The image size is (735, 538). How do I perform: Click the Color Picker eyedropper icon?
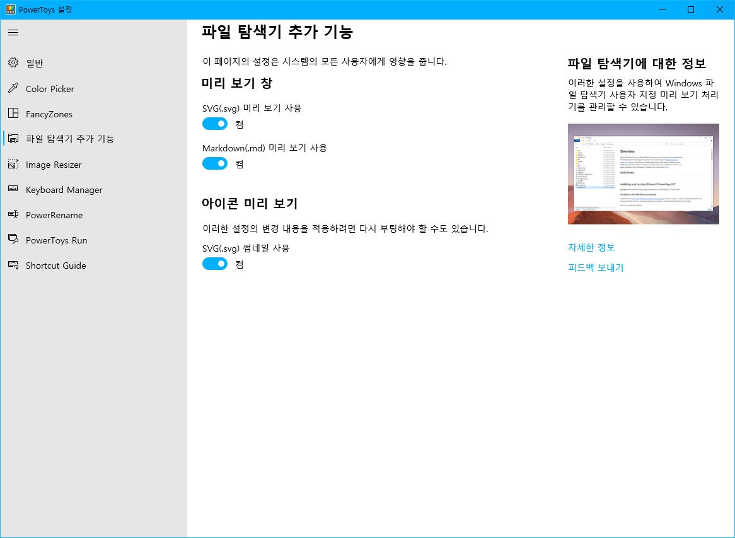click(13, 88)
